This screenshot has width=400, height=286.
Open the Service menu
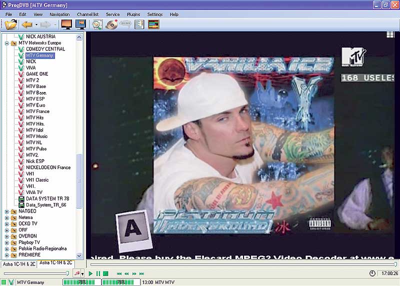coord(112,14)
